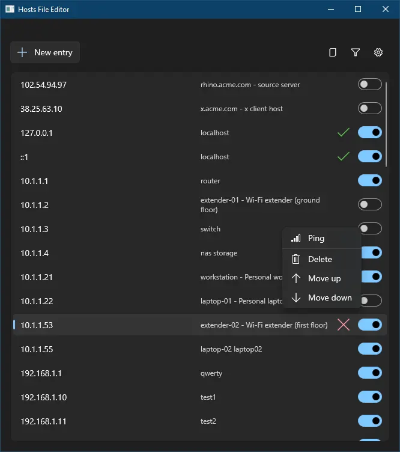Screen dimensions: 400x452
Task: Enable the 102.54.94.97 rhino.acme.com entry
Action: pyautogui.click(x=370, y=85)
